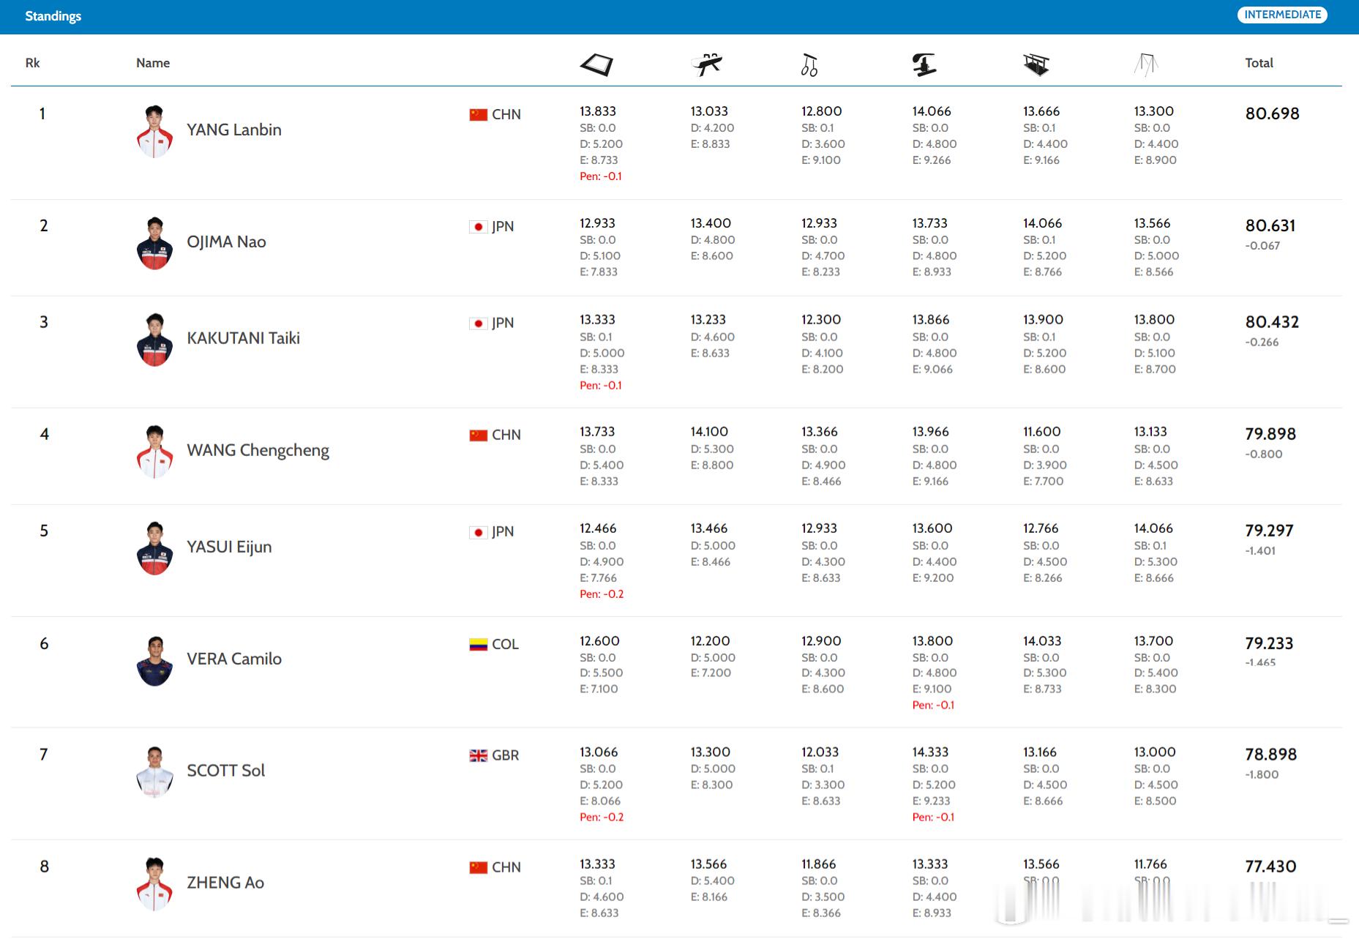
Task: Click the Total column header
Action: pos(1259,63)
